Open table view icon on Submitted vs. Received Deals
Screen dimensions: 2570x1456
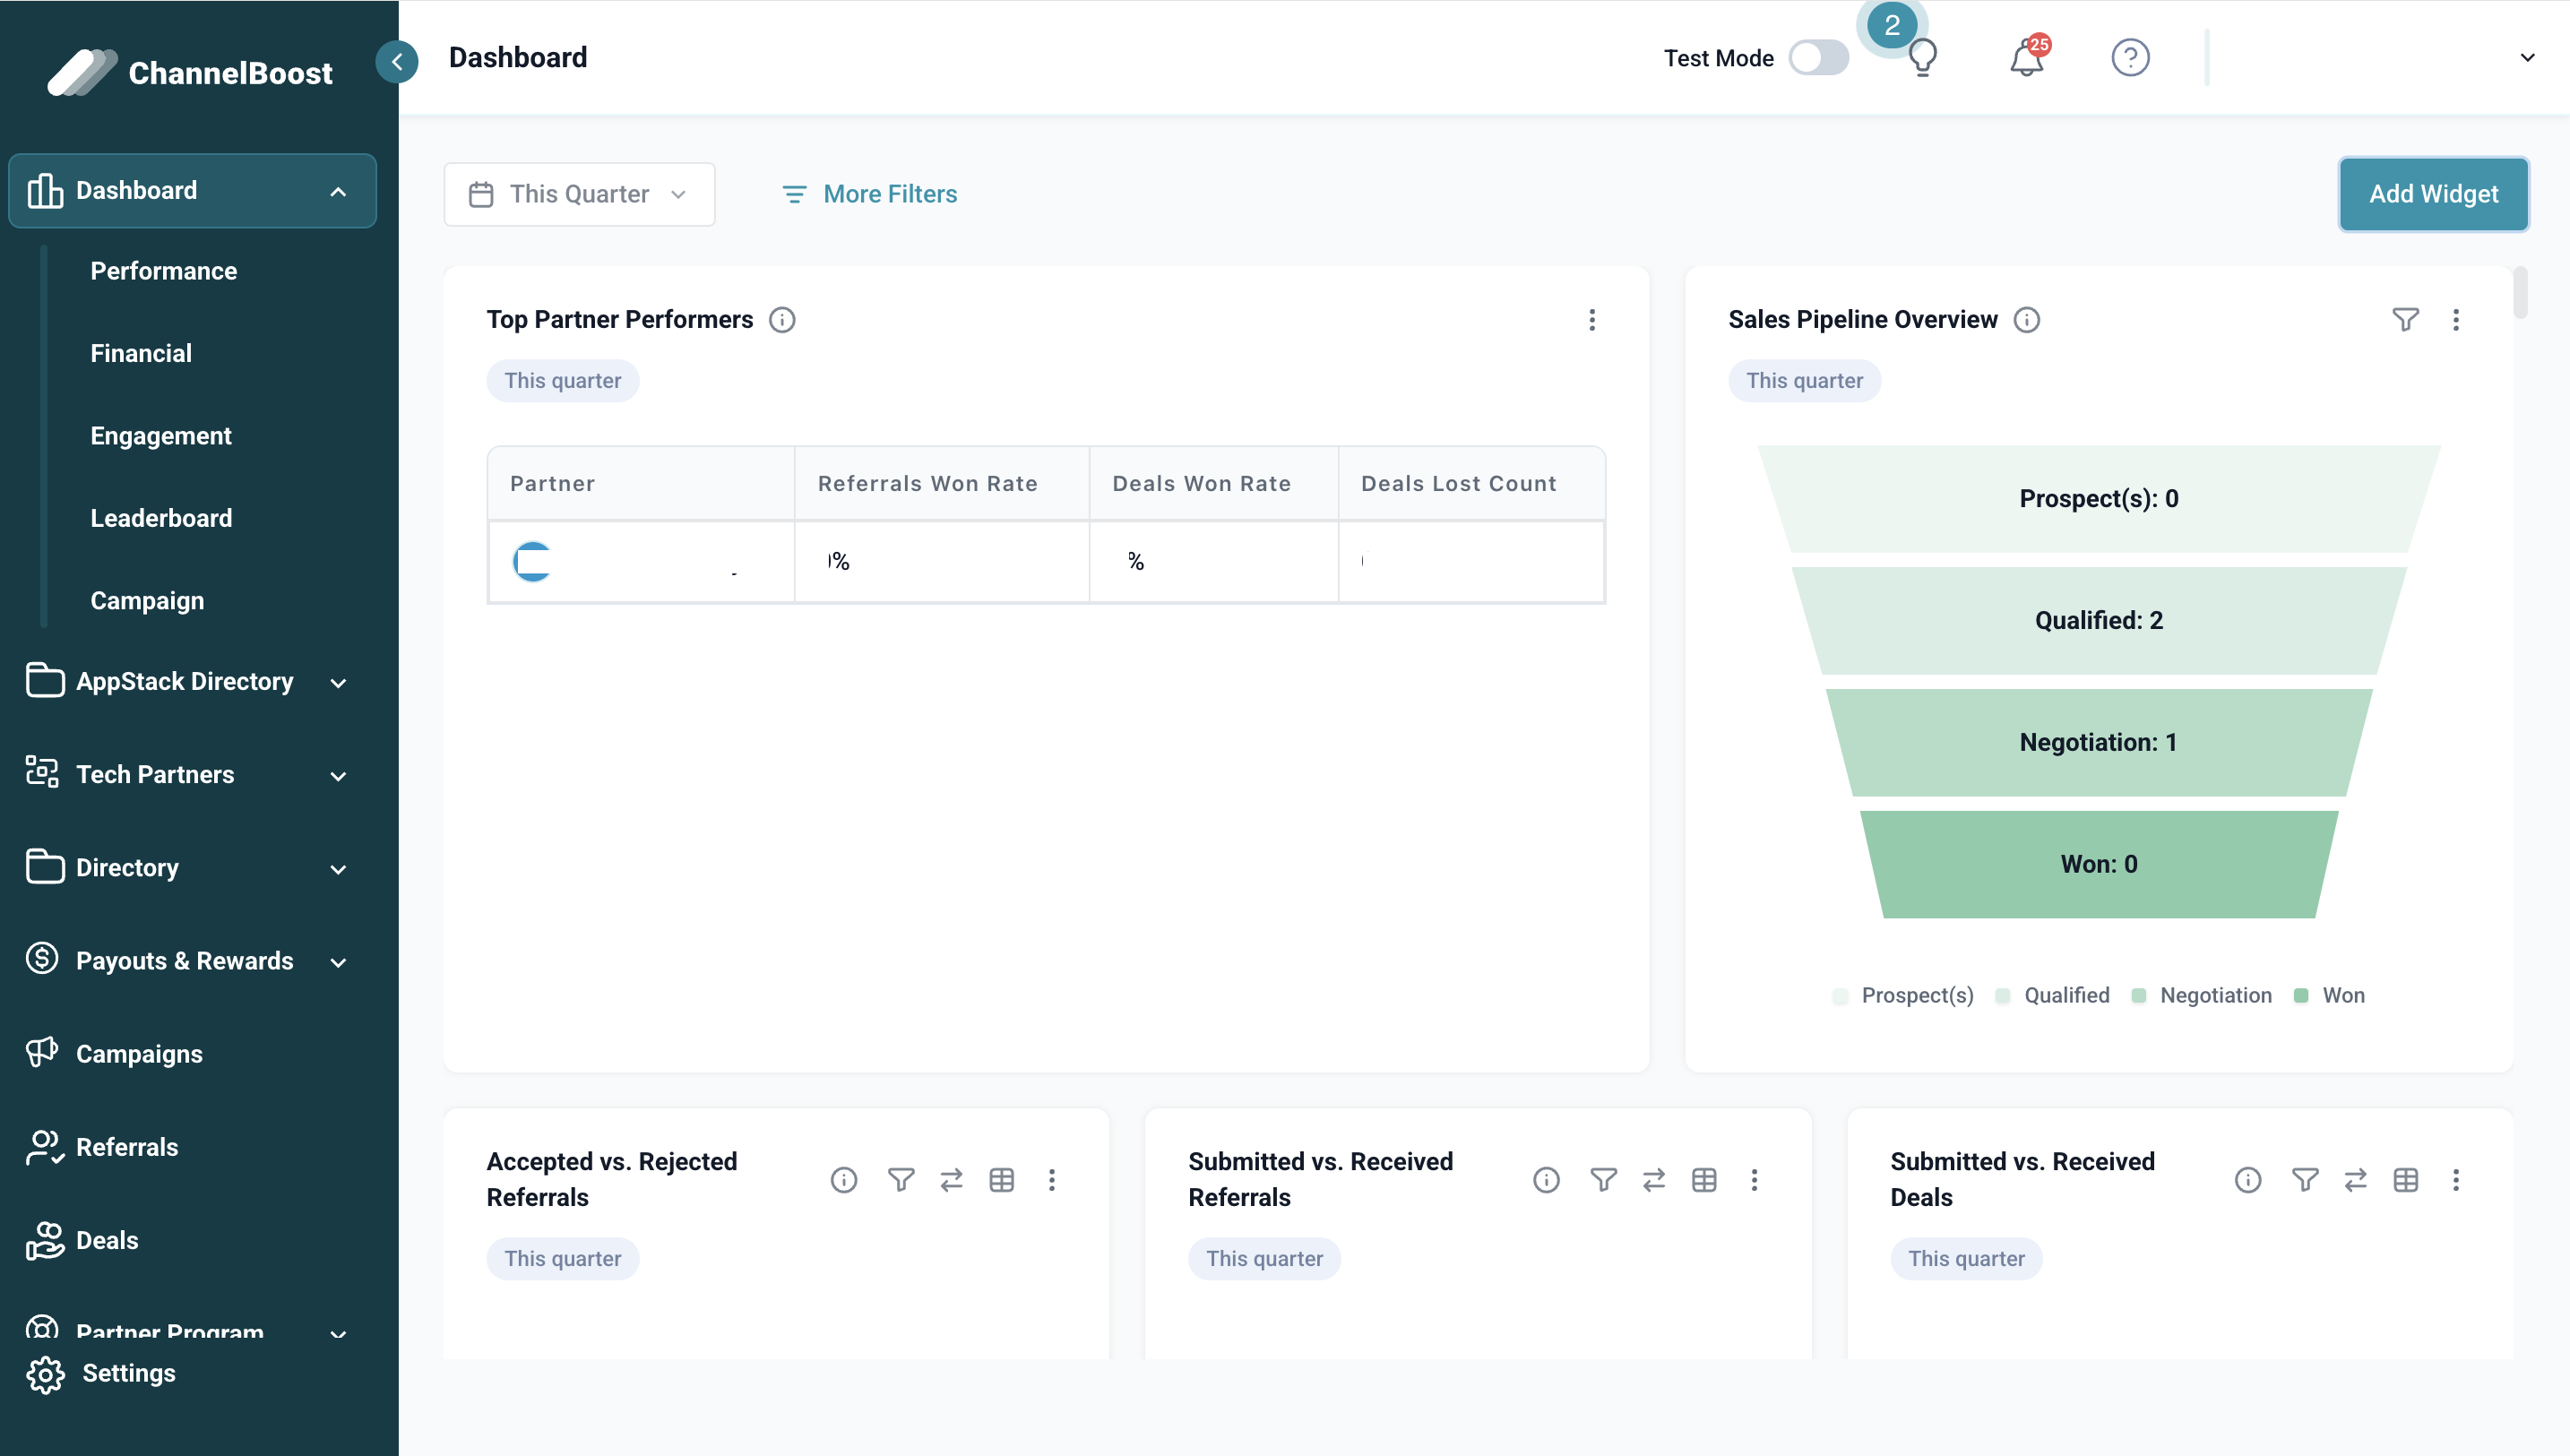(x=2405, y=1180)
